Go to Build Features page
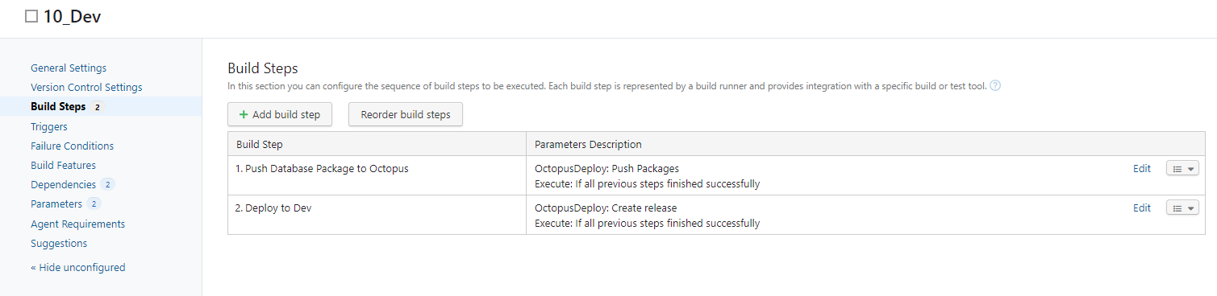 coord(63,166)
